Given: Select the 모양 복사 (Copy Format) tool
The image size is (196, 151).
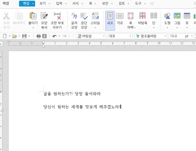Looking at the screenshot, I should (x=44, y=16).
